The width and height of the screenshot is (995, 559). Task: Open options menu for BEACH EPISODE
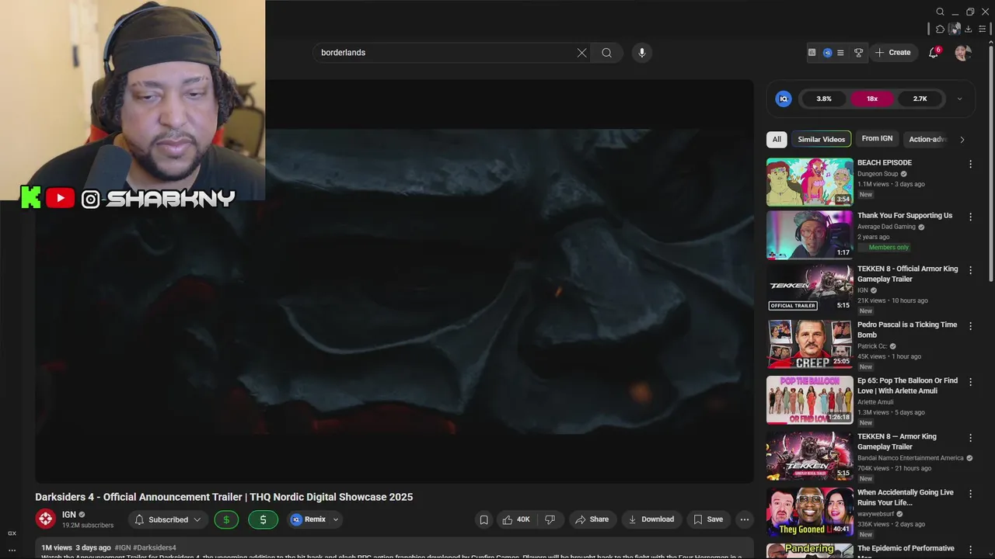click(970, 164)
